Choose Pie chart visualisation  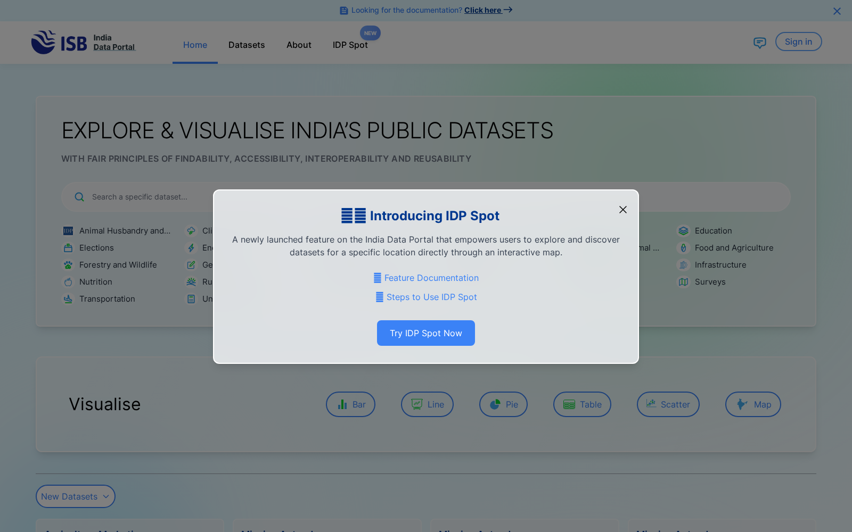coord(503,404)
